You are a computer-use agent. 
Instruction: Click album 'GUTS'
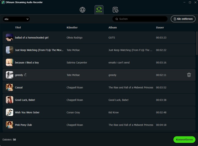(x=111, y=37)
